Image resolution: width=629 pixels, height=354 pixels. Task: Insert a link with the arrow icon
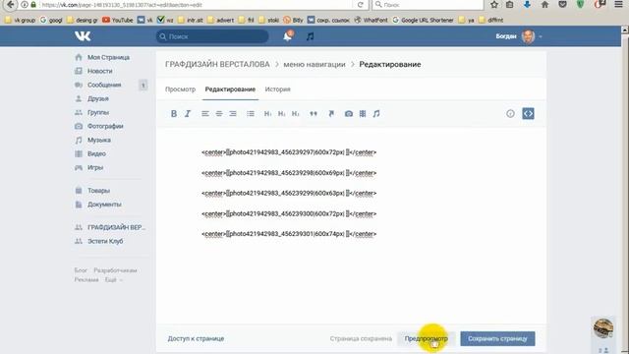331,114
